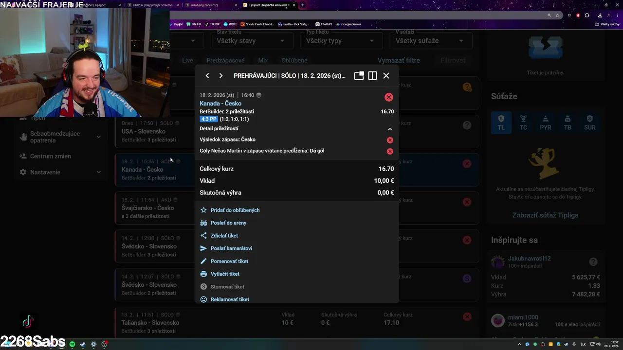The width and height of the screenshot is (623, 350).
Task: Select Predzápasové filter tab
Action: (x=225, y=61)
